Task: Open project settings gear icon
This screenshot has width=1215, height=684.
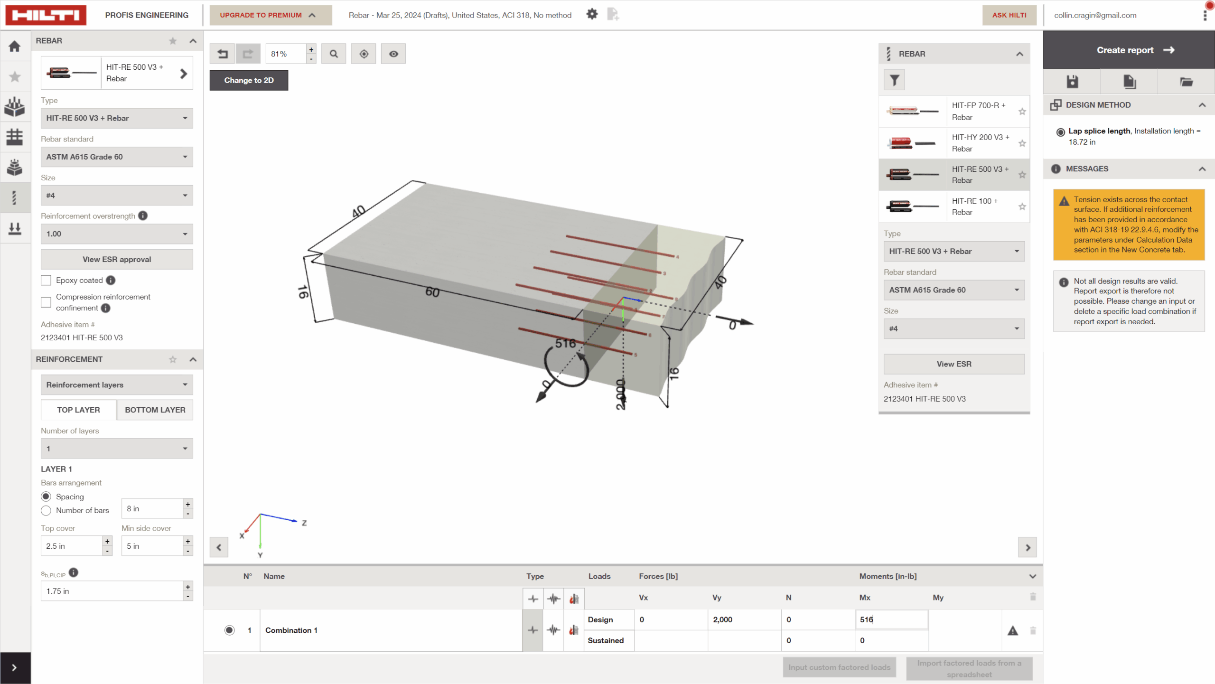Action: 592,14
